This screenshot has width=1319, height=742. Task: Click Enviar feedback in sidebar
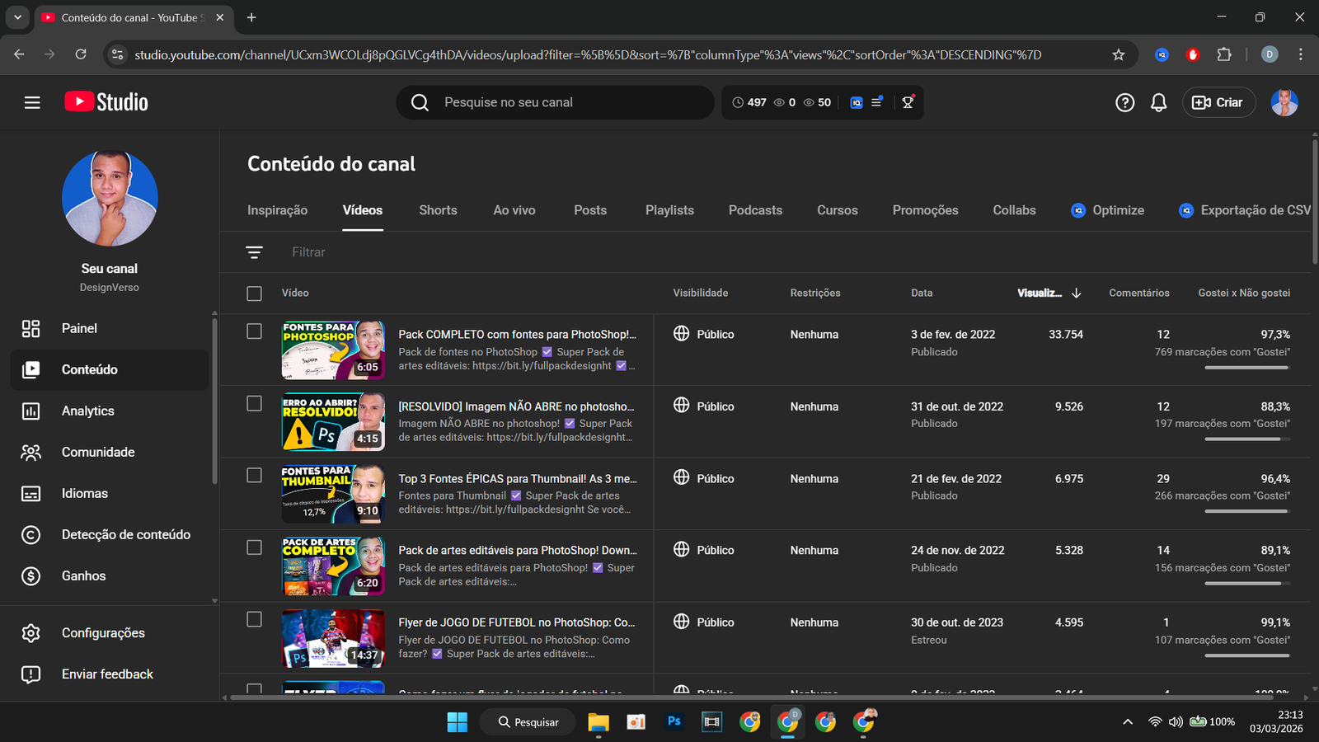(107, 674)
